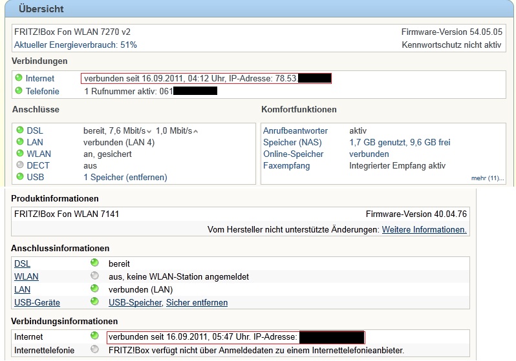Open the 'Aktueller Energieverbrauch: 51%' link

point(76,45)
